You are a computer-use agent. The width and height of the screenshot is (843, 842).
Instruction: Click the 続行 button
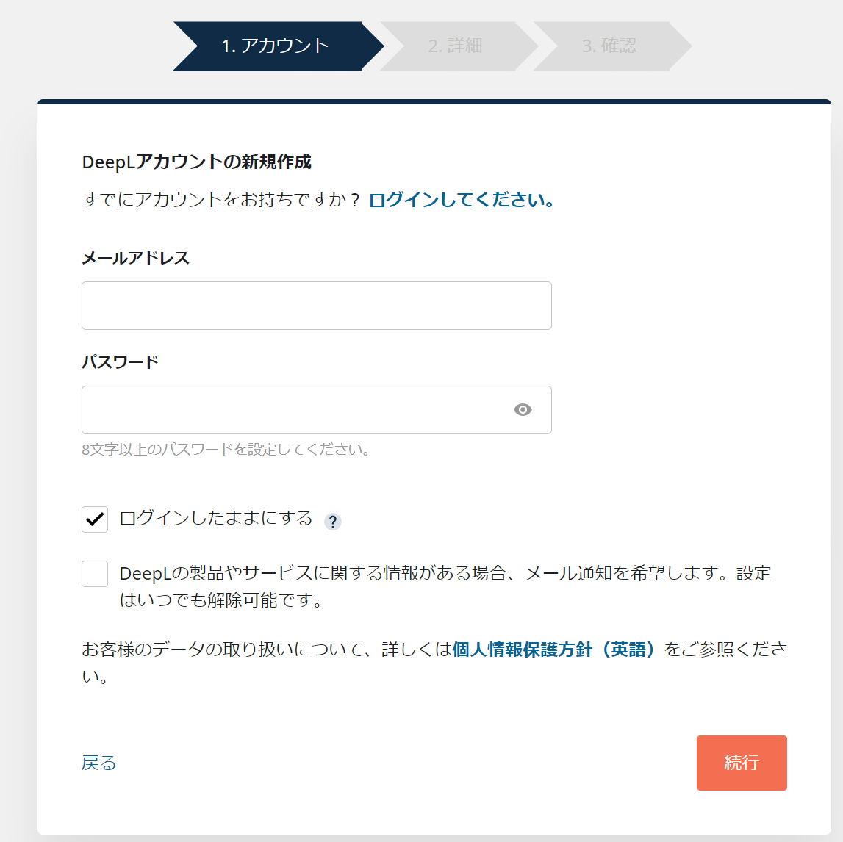(742, 763)
